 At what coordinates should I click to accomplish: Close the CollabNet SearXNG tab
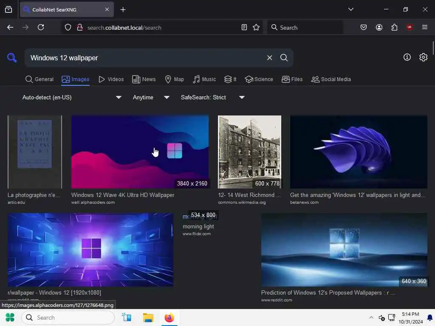(107, 9)
